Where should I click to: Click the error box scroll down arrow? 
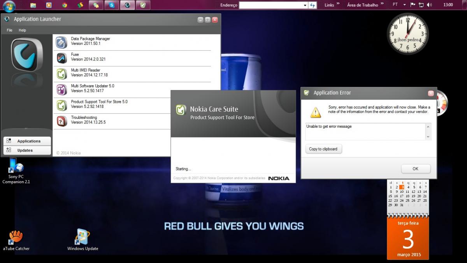click(x=428, y=137)
